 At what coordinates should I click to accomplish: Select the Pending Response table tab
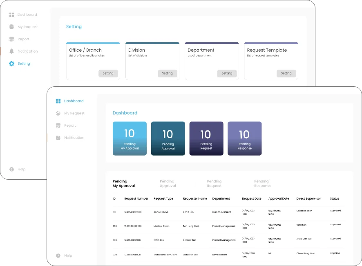pyautogui.click(x=262, y=184)
